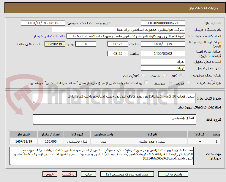226x182 pixels.
Task: Click the تعداد / مقدار column header
Action: coord(50,134)
